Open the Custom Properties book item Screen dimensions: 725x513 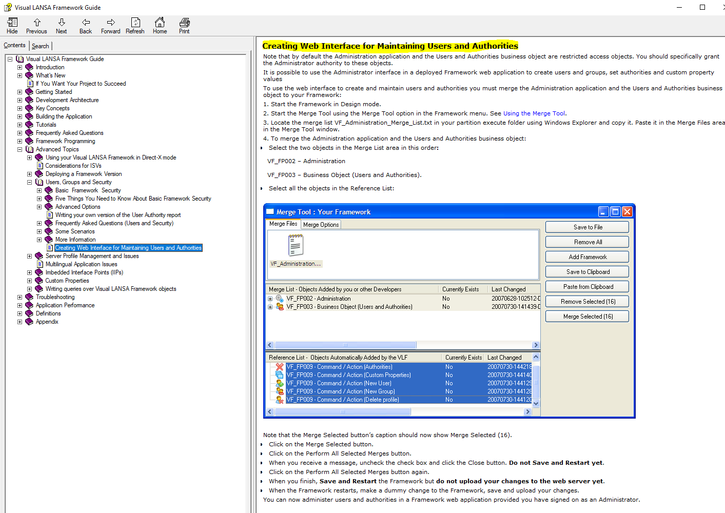(x=67, y=281)
